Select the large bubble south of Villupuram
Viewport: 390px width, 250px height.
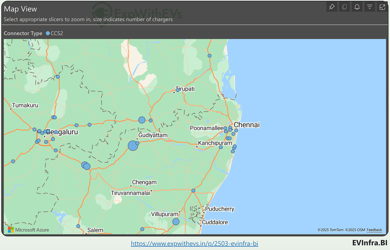coord(176,222)
